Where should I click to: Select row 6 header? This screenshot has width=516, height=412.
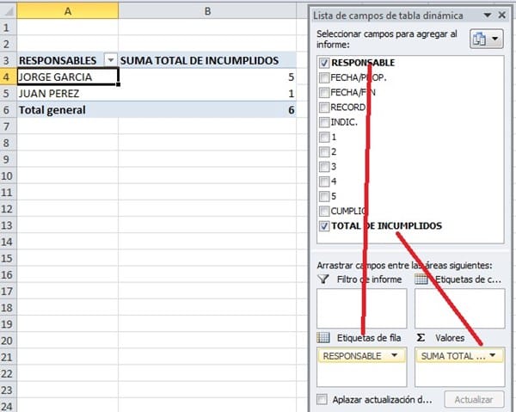click(9, 110)
